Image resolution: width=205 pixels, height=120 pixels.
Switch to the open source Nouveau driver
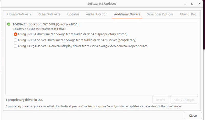(16, 46)
